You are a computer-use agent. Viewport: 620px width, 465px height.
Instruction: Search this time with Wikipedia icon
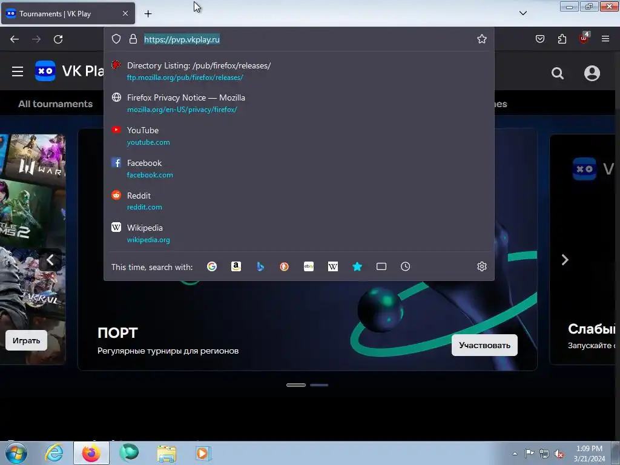pyautogui.click(x=333, y=266)
